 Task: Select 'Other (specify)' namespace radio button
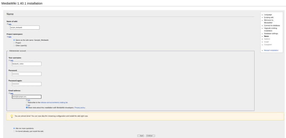pos(14,45)
